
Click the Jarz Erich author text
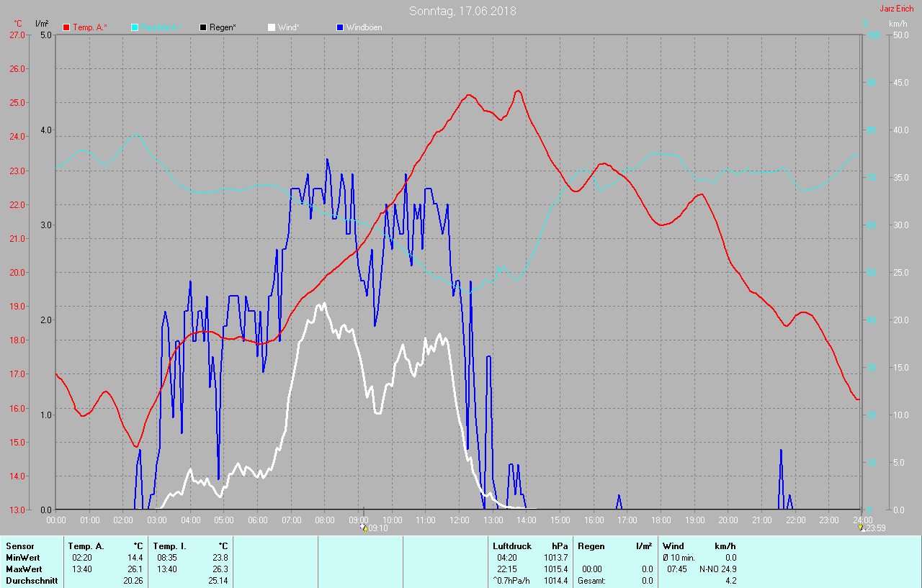(x=896, y=9)
